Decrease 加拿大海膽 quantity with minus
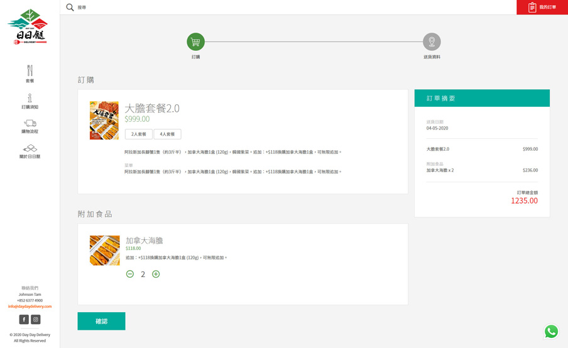Image resolution: width=568 pixels, height=348 pixels. (130, 274)
